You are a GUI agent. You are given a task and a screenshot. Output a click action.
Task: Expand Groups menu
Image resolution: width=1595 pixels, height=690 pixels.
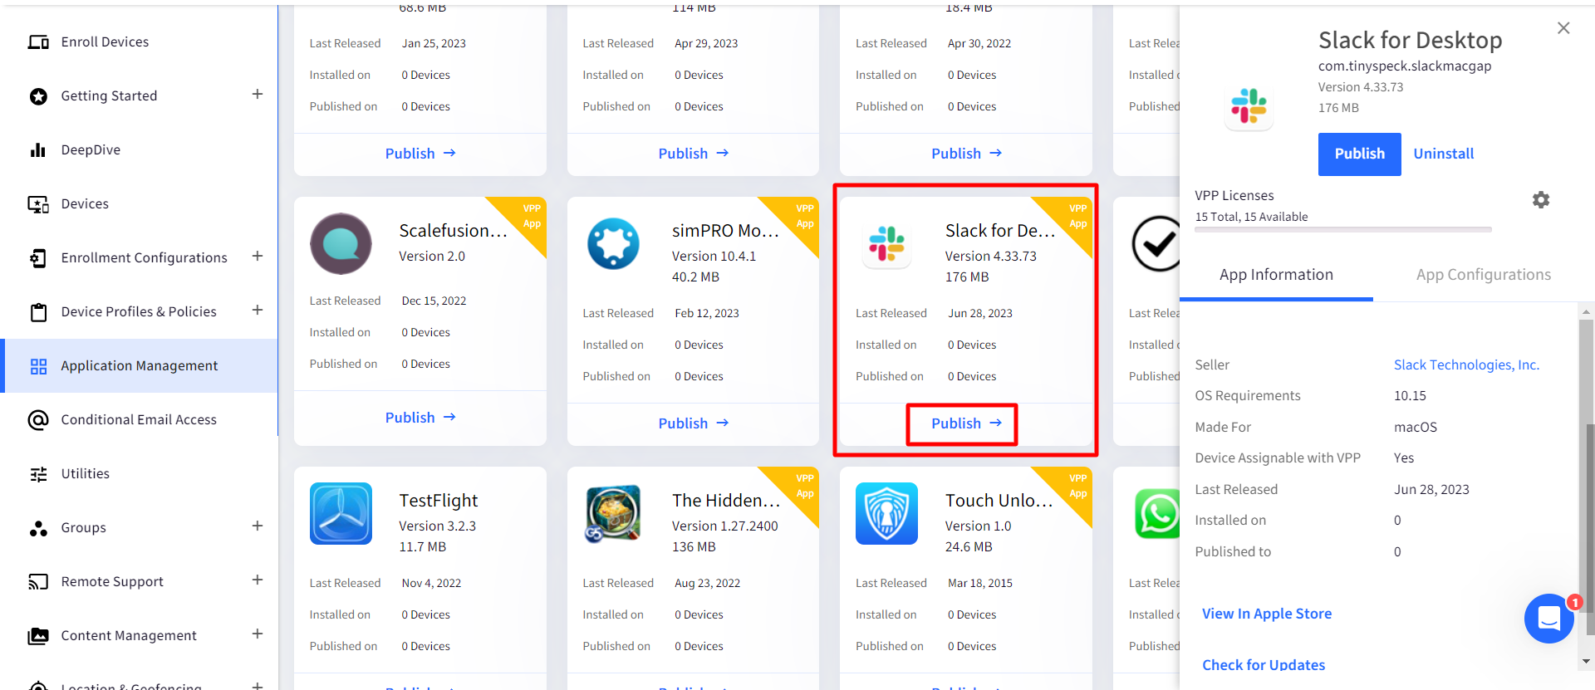tap(258, 526)
